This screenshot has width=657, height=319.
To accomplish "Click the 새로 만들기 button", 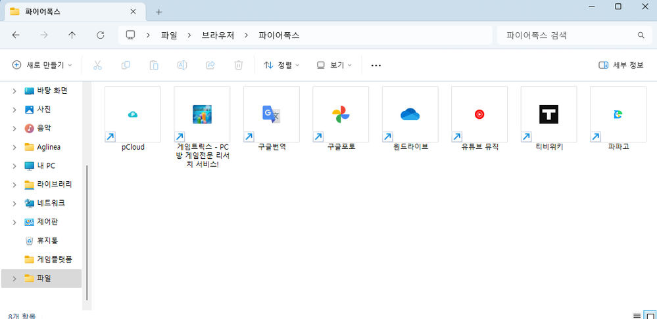I will (x=39, y=65).
